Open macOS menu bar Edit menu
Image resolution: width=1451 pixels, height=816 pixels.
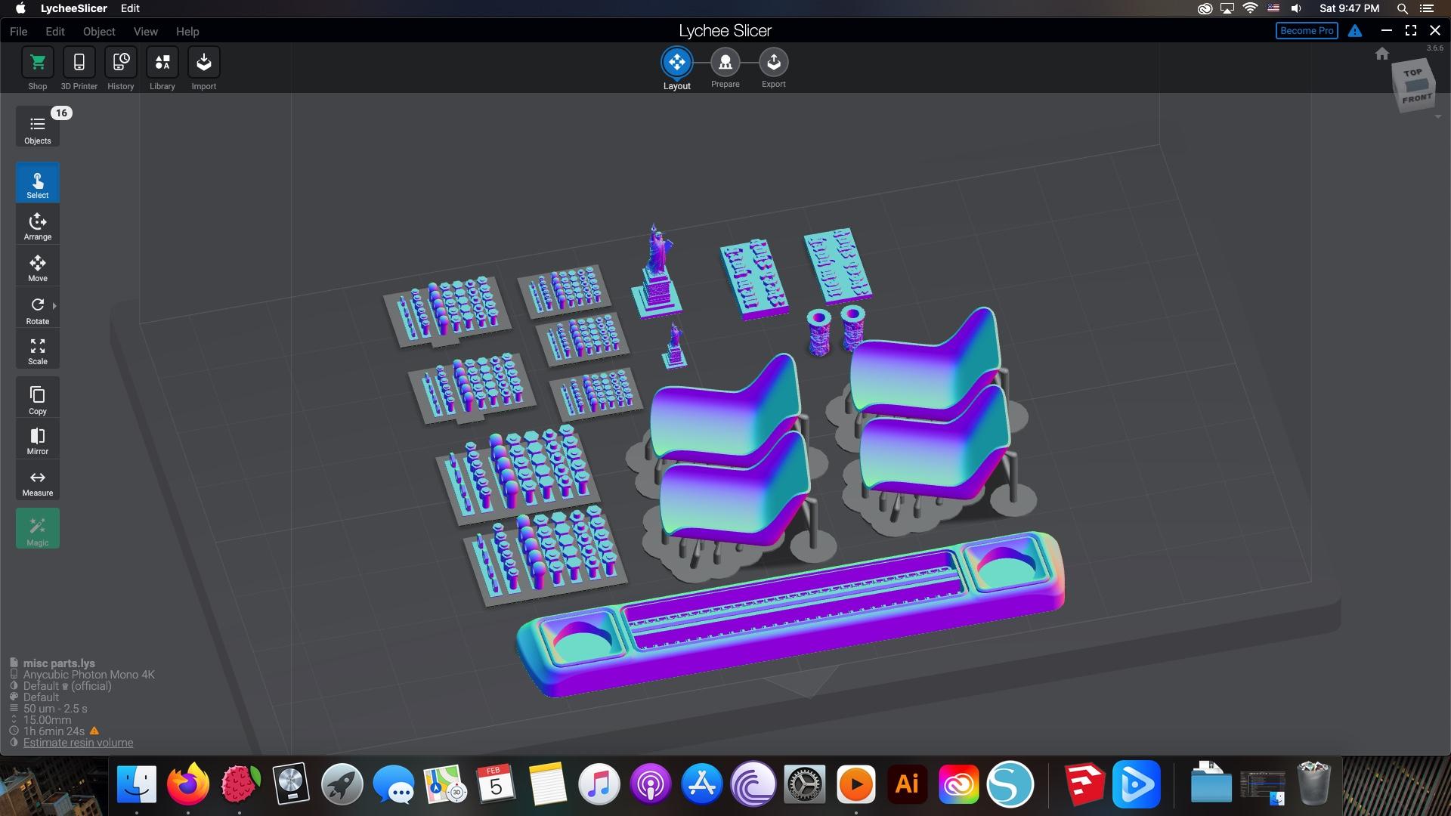coord(130,8)
